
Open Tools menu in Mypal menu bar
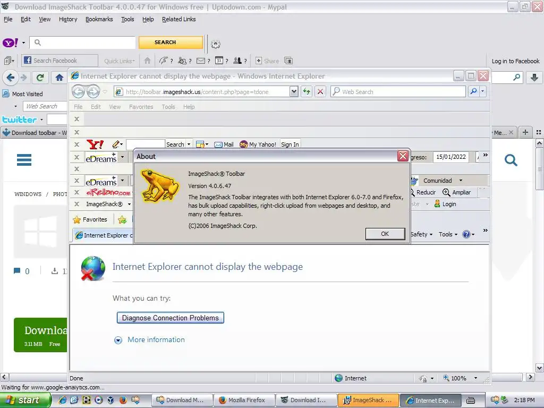127,20
